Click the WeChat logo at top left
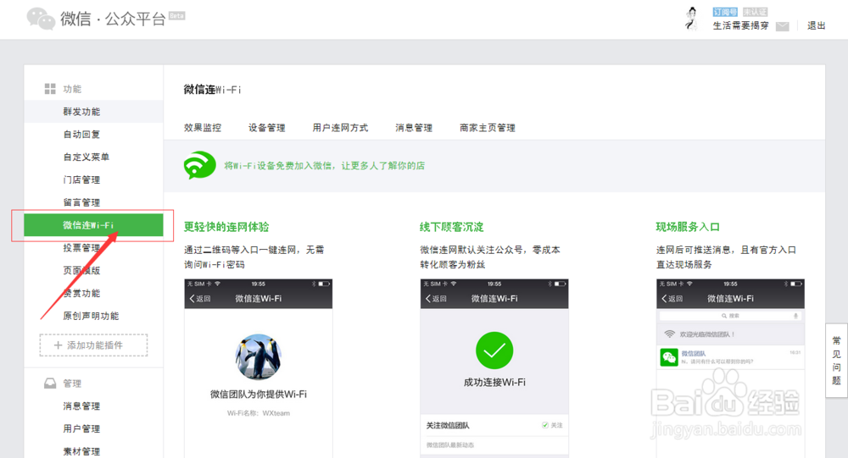The width and height of the screenshot is (848, 458). coord(41,19)
